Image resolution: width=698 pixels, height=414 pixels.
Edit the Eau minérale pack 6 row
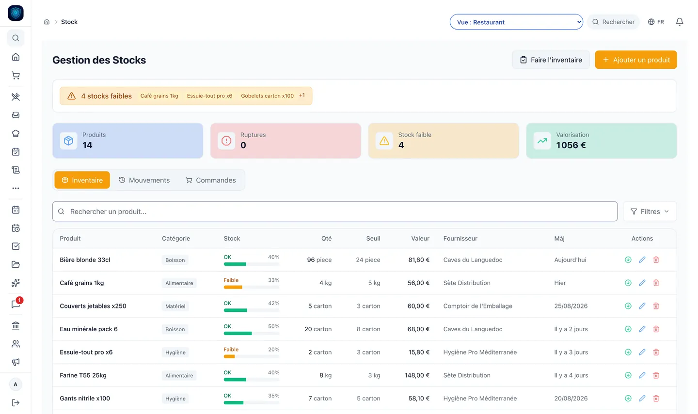(642, 329)
